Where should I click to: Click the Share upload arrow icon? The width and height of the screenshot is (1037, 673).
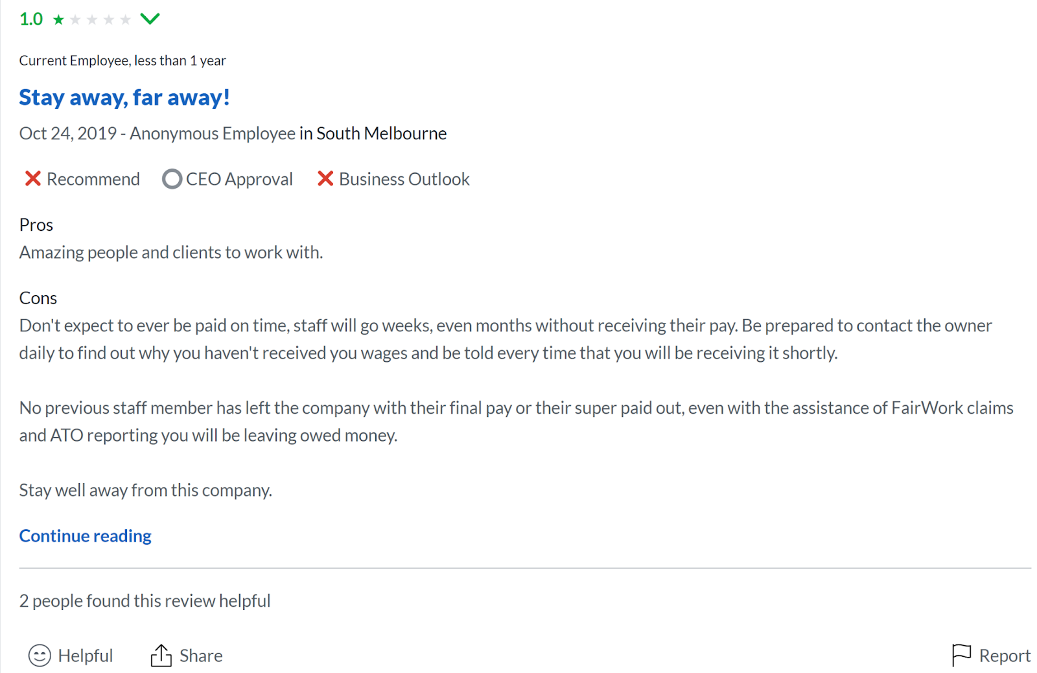tap(161, 655)
